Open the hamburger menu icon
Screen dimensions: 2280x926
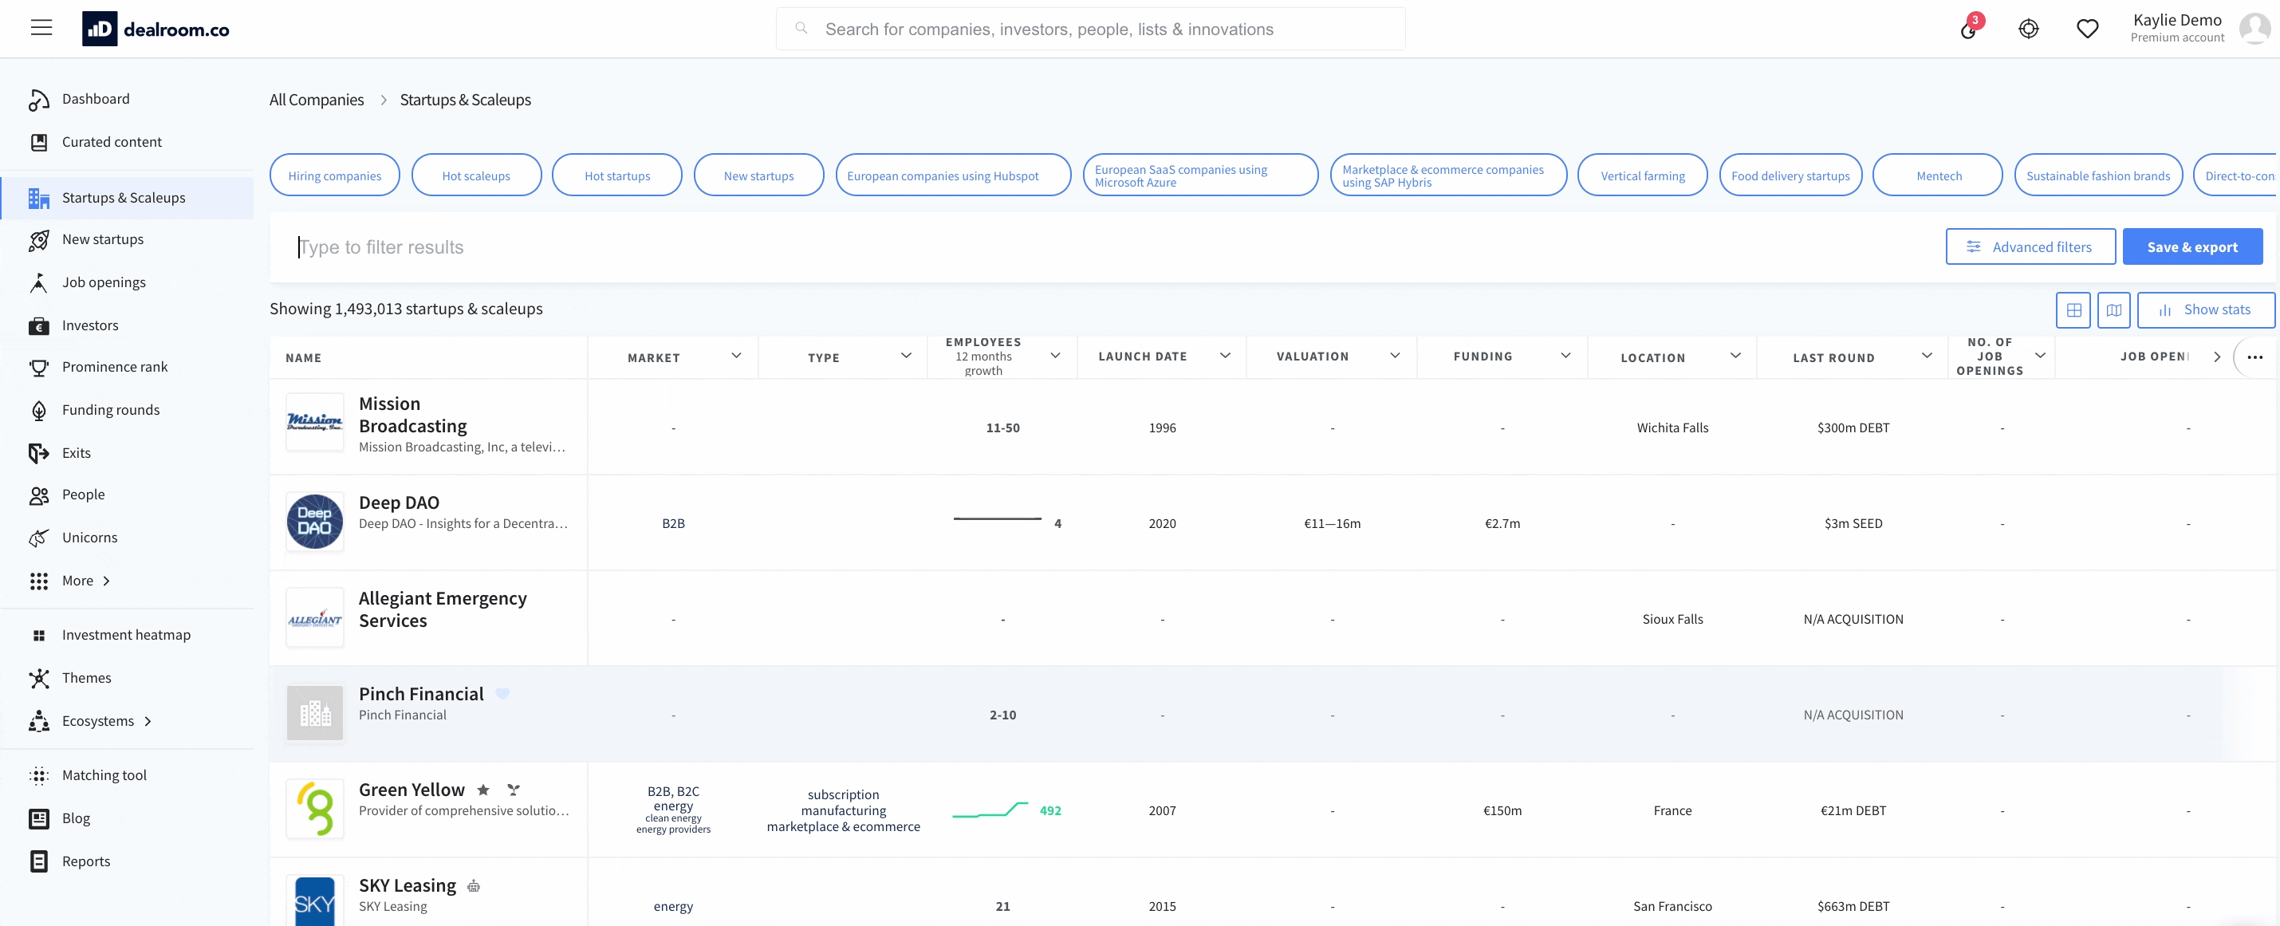(41, 27)
